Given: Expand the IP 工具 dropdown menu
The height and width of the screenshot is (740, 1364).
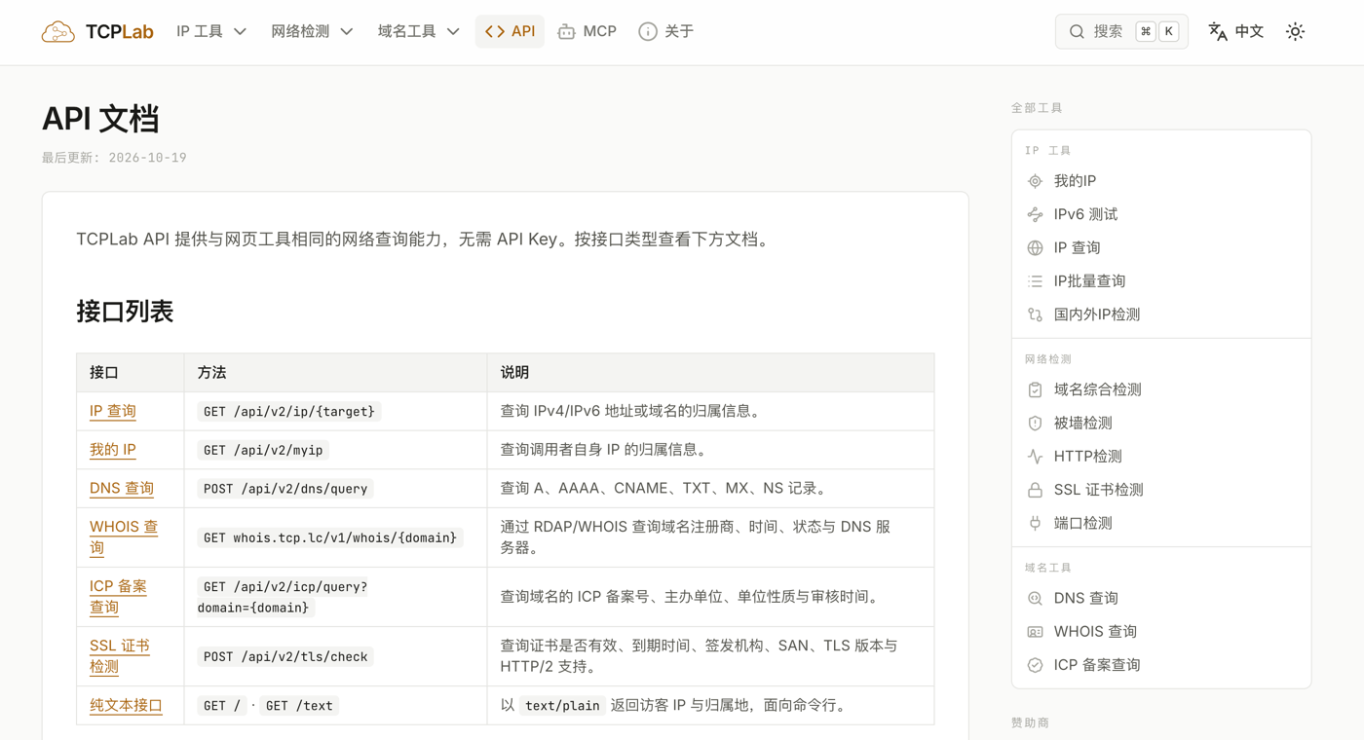Looking at the screenshot, I should pos(211,32).
